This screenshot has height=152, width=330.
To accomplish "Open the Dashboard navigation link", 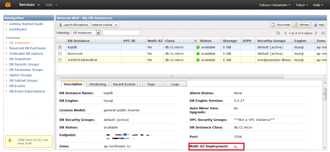I will click(18, 29).
